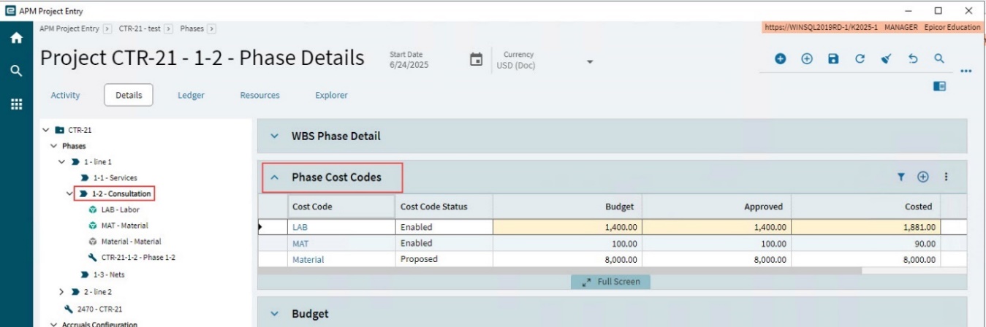The height and width of the screenshot is (327, 986).
Task: Open the three-dot overflow menu at top right
Action: pos(966,72)
